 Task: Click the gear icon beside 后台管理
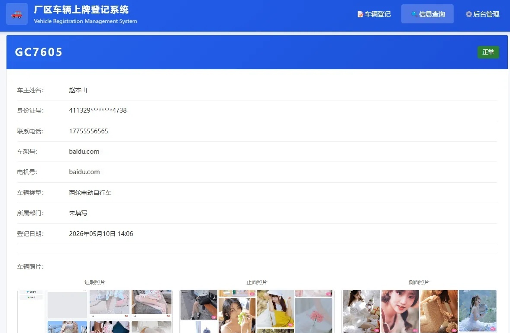469,14
